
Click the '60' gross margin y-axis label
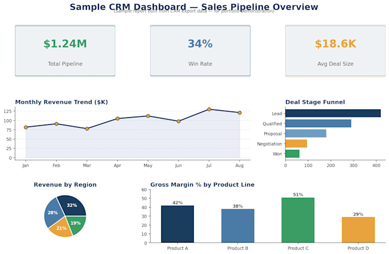(144, 190)
